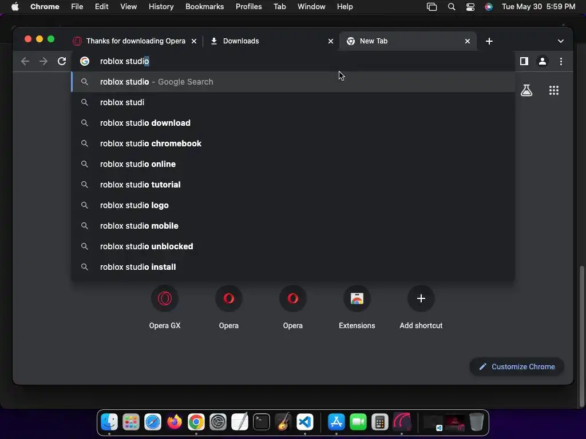Choose roblox studio download suggestion

pyautogui.click(x=294, y=123)
